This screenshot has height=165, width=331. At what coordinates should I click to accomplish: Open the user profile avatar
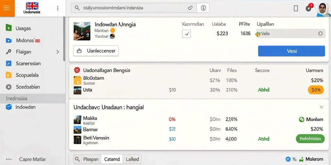(324, 9)
